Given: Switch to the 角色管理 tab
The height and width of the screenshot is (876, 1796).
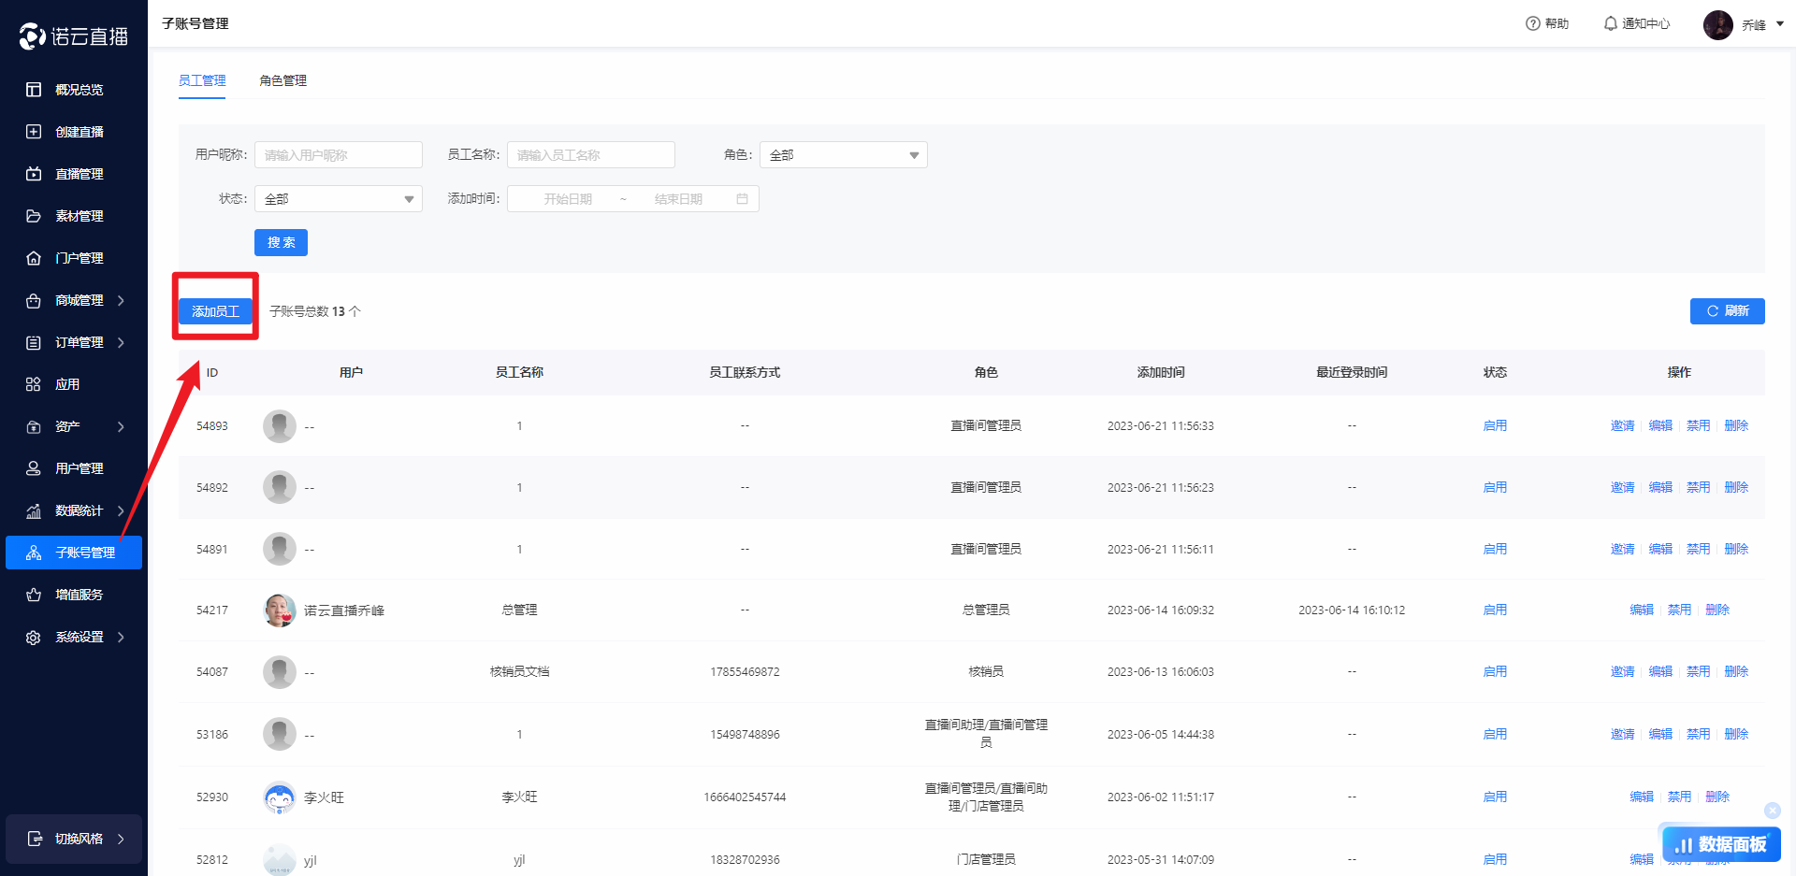Looking at the screenshot, I should (x=282, y=80).
